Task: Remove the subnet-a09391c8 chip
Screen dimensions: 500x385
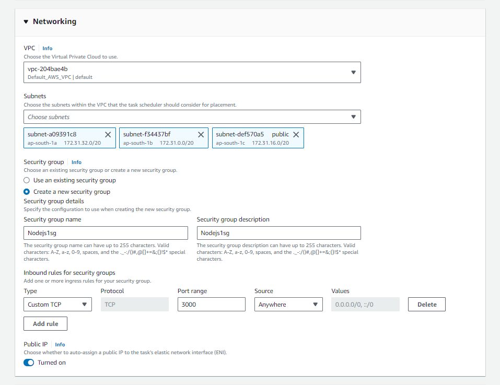Action: point(109,134)
